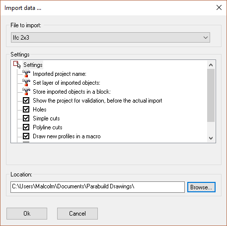Click the Cancel button

coord(77,214)
